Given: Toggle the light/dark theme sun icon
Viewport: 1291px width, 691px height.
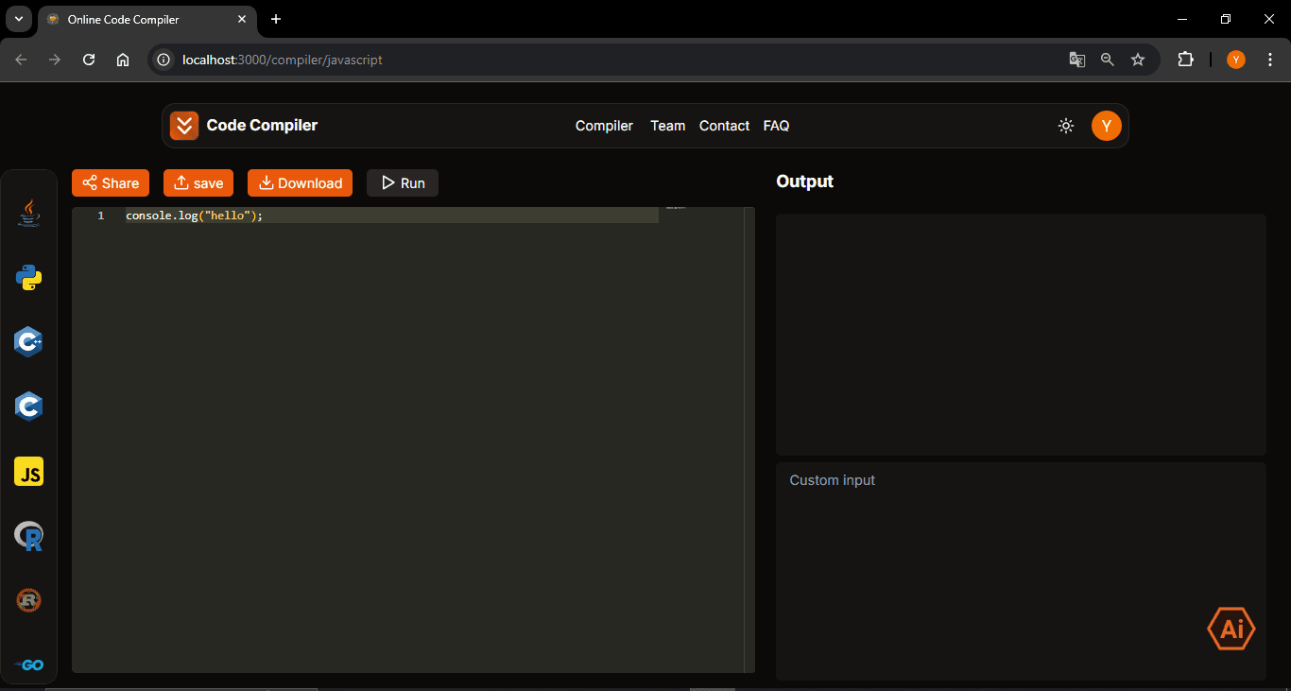Looking at the screenshot, I should click(1066, 126).
